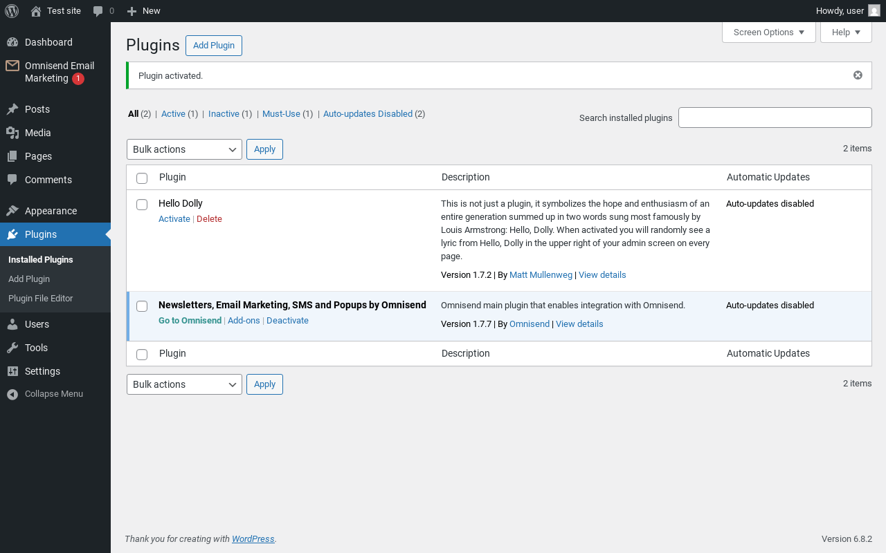Viewport: 886px width, 553px height.
Task: Deactivate the Omnisend plugin
Action: click(287, 321)
